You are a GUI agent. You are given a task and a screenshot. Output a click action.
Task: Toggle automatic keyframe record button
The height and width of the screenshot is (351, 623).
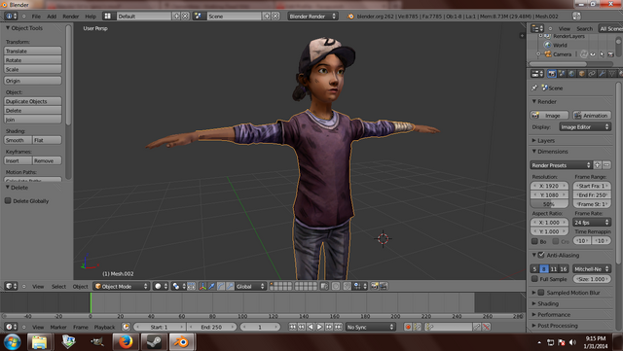click(408, 327)
